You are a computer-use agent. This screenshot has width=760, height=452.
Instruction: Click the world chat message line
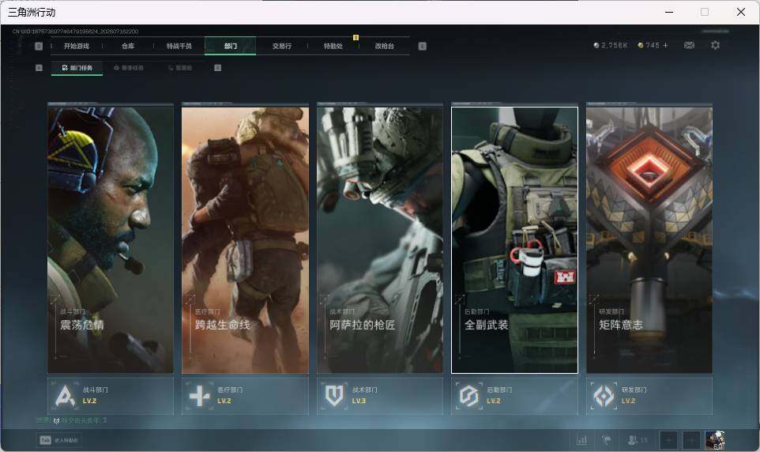72,420
